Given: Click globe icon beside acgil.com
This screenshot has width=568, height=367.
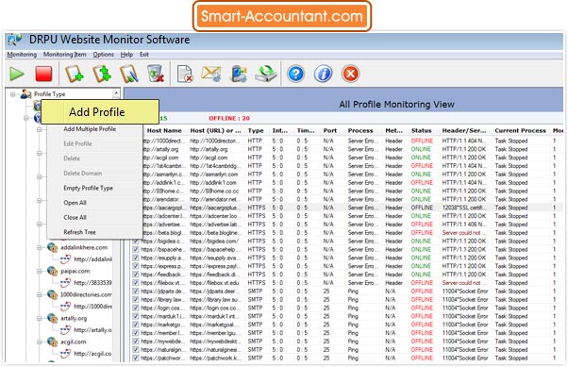Looking at the screenshot, I should coord(52,342).
